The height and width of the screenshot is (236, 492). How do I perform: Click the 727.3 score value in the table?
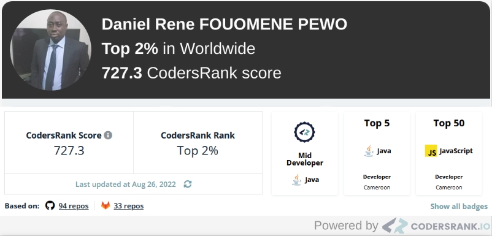(69, 151)
